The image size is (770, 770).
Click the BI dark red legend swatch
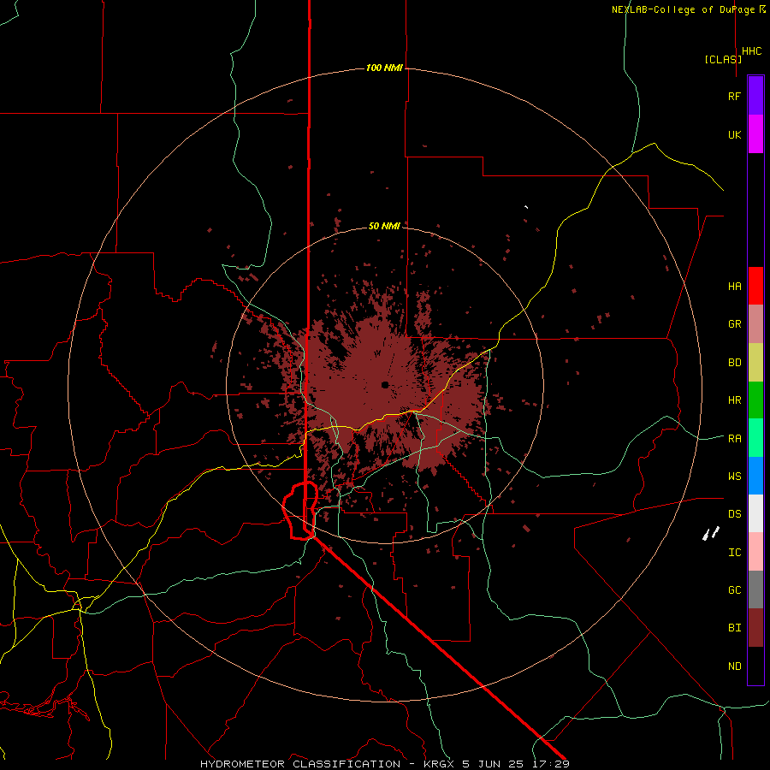(755, 628)
